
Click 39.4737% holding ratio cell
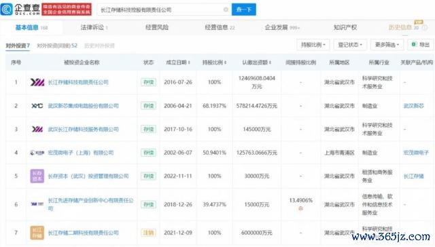pos(214,204)
